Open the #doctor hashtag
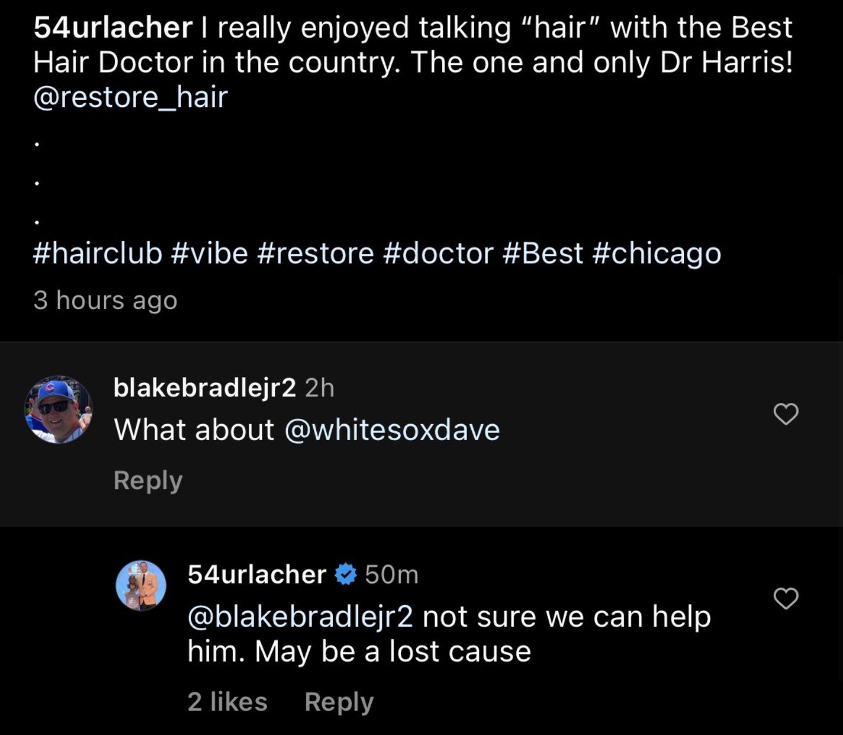 [x=438, y=253]
